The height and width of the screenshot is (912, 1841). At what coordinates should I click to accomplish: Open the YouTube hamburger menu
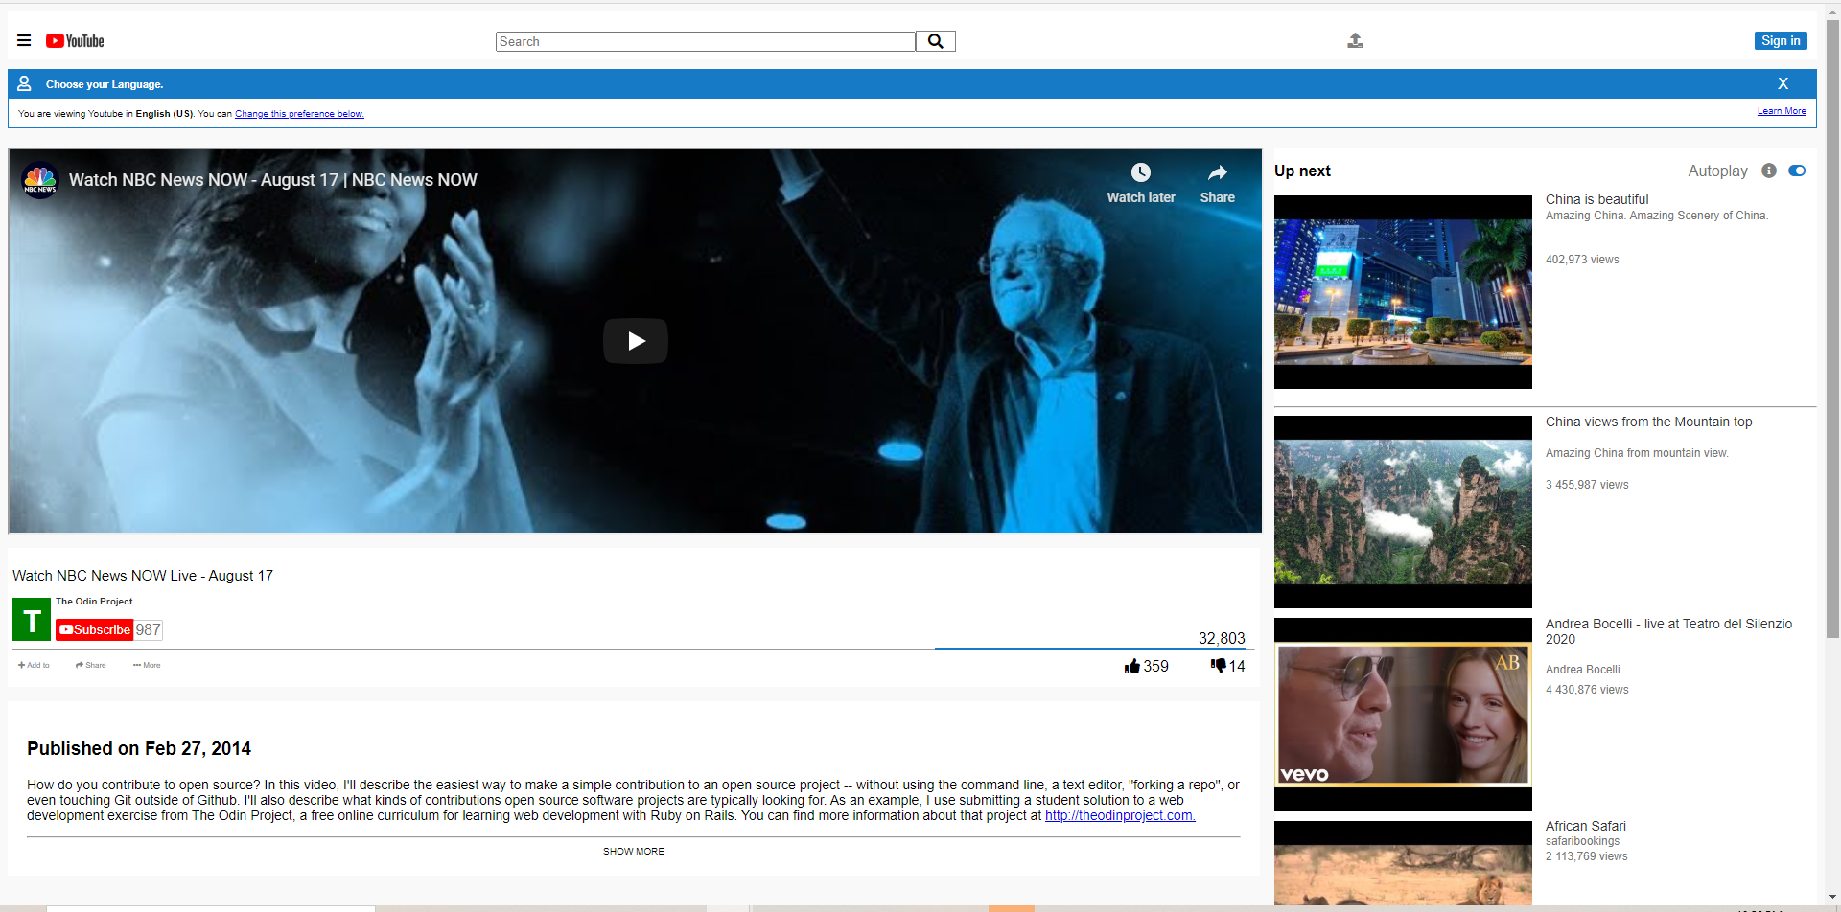point(23,40)
